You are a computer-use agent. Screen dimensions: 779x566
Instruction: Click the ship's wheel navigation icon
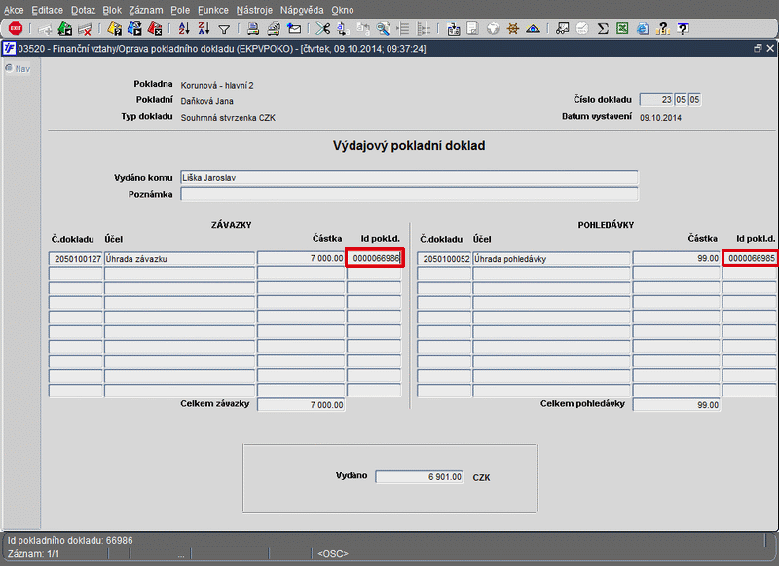513,29
